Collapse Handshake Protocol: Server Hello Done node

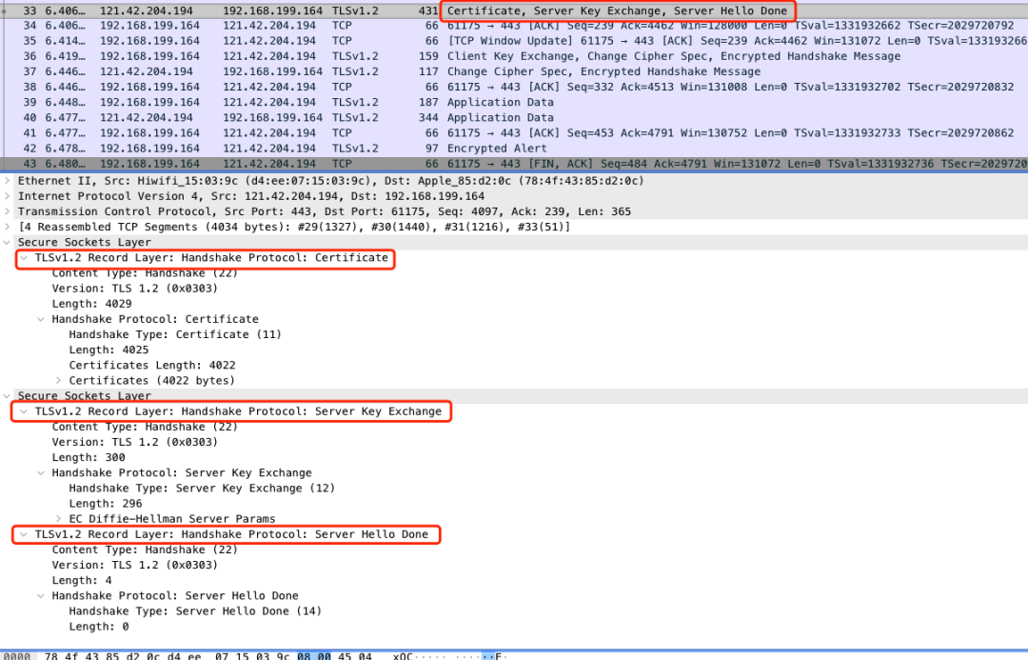[41, 595]
